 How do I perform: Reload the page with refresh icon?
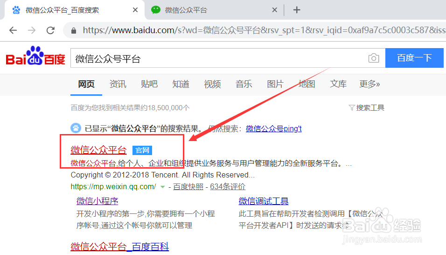[51, 30]
